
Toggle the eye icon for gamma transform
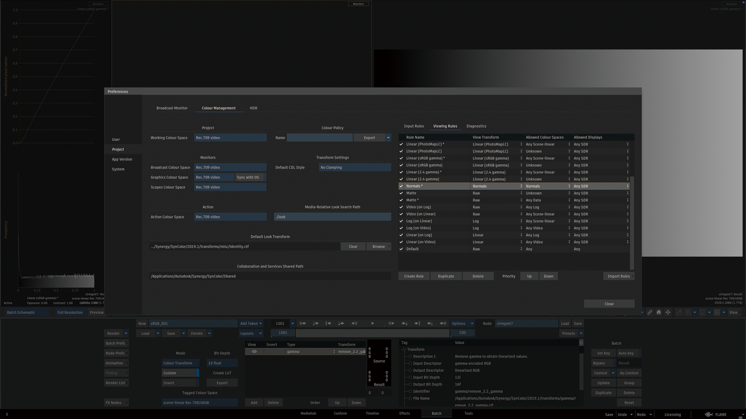pyautogui.click(x=254, y=352)
